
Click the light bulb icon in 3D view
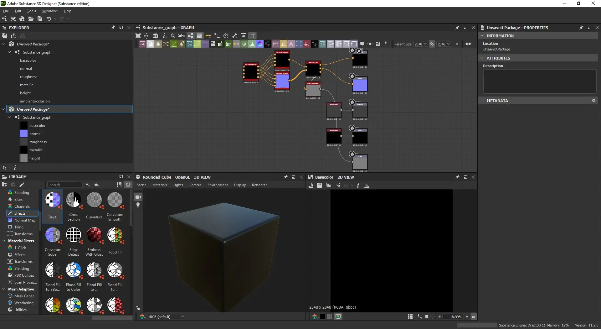tap(138, 205)
